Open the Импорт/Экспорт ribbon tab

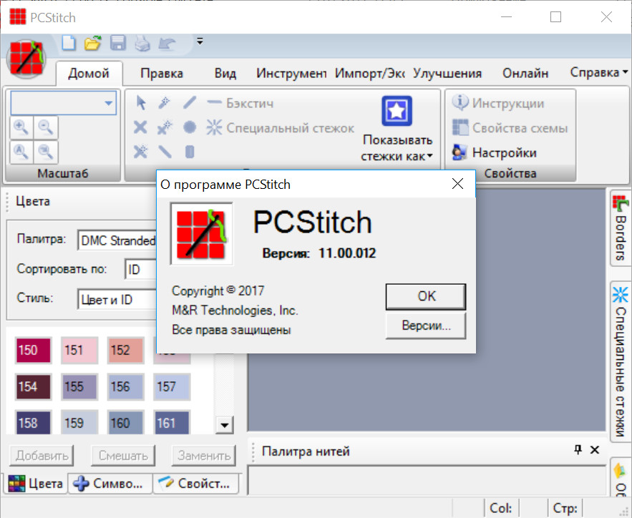pyautogui.click(x=369, y=73)
